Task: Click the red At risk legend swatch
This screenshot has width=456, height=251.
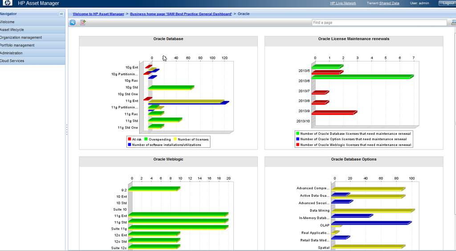Action: [130, 139]
